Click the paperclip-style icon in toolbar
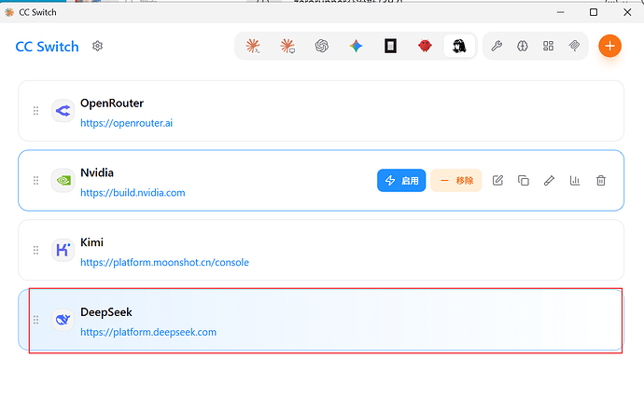 574,46
